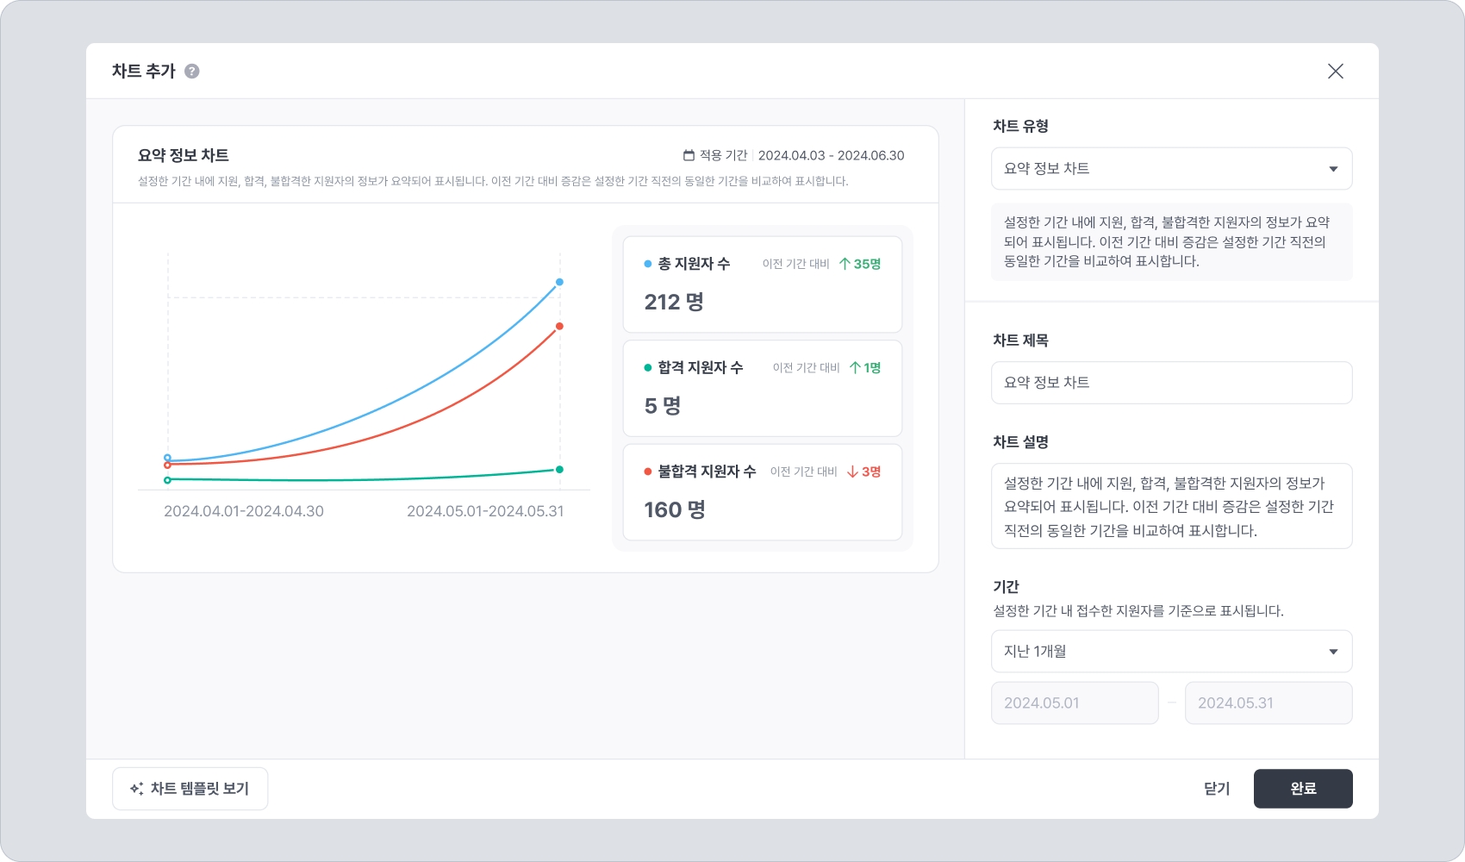Viewport: 1465px width, 862px height.
Task: Click the green up arrow for 총 지원자 수
Action: point(845,264)
